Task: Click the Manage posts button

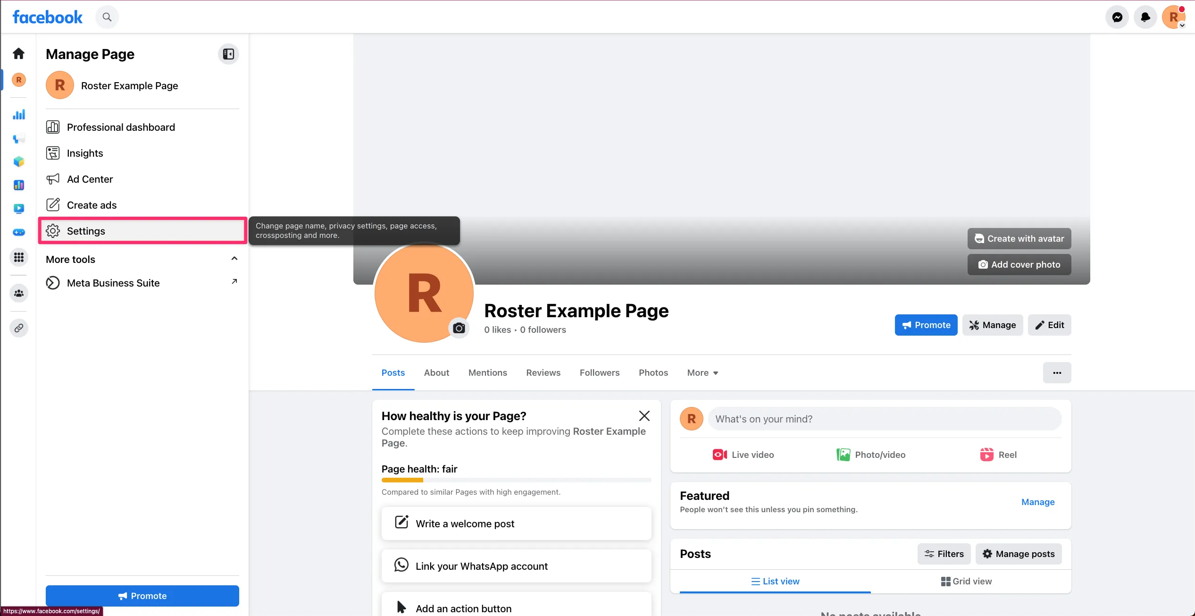Action: click(1018, 554)
